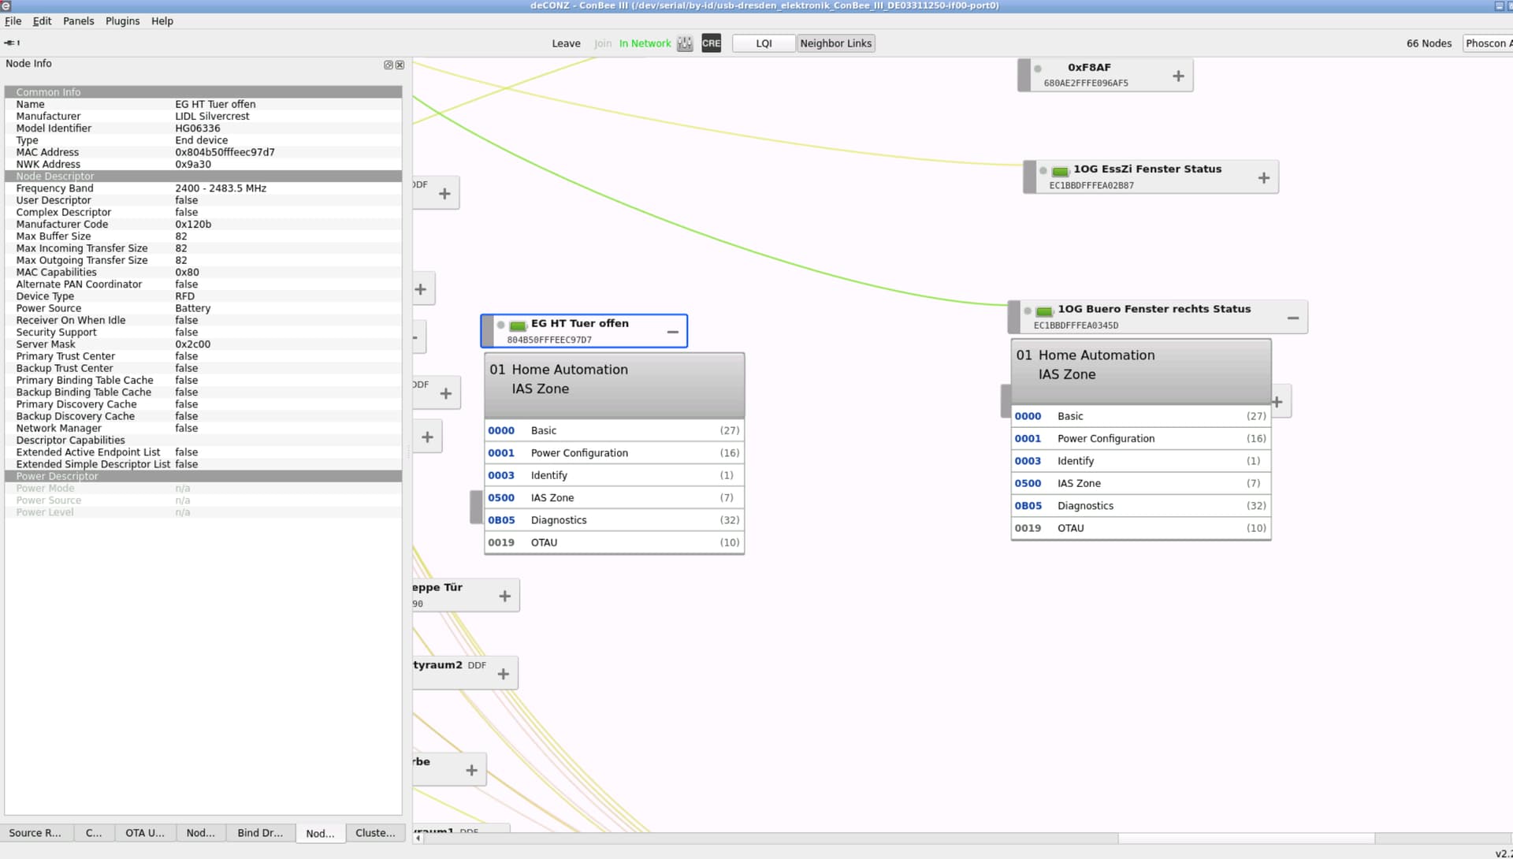Switch to the Source R... tab
Image resolution: width=1513 pixels, height=859 pixels.
[35, 833]
